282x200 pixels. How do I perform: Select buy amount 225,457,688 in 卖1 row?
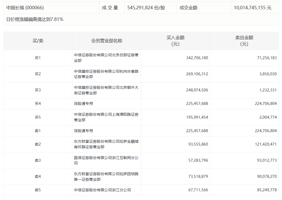tap(197, 131)
